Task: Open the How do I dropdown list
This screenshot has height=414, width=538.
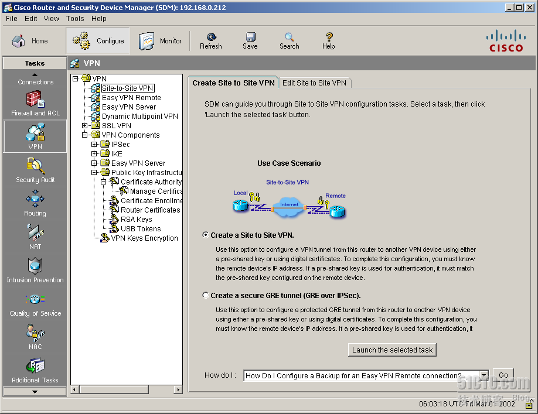Action: [x=484, y=375]
